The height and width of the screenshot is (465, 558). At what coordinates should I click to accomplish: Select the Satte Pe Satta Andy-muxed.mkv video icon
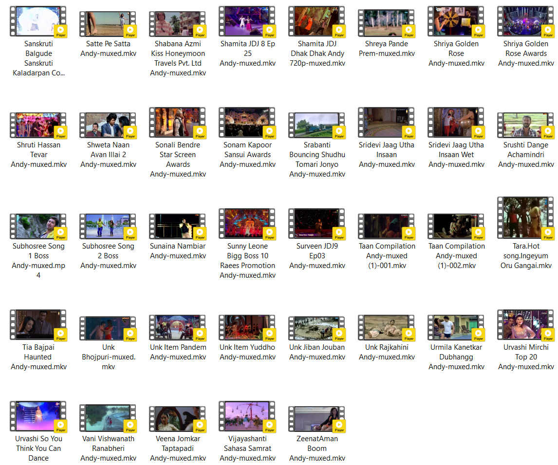click(x=108, y=24)
